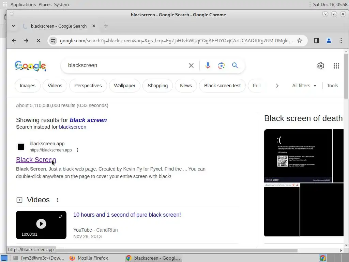Viewport: 349px width, 262px height.
Task: Close the blackscreen Google Search tab
Action: coord(94,26)
